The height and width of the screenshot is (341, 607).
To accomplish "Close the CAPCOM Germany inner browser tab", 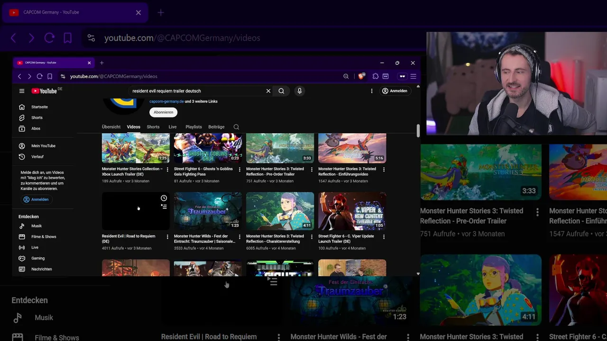I will [89, 63].
